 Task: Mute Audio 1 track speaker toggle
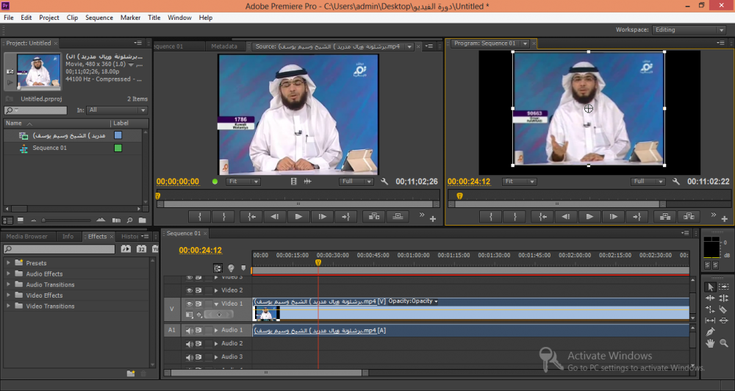click(x=189, y=331)
